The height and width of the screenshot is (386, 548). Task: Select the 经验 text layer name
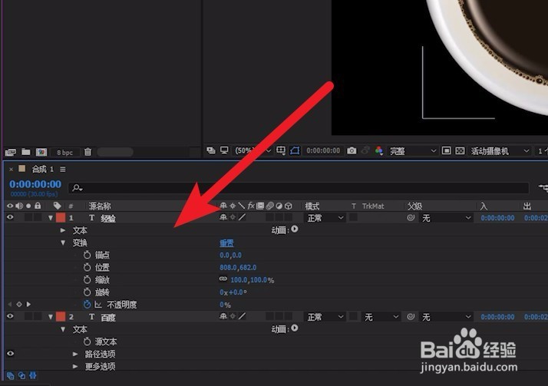(108, 219)
